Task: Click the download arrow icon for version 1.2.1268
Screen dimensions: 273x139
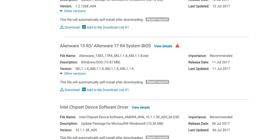Action: click(62, 27)
